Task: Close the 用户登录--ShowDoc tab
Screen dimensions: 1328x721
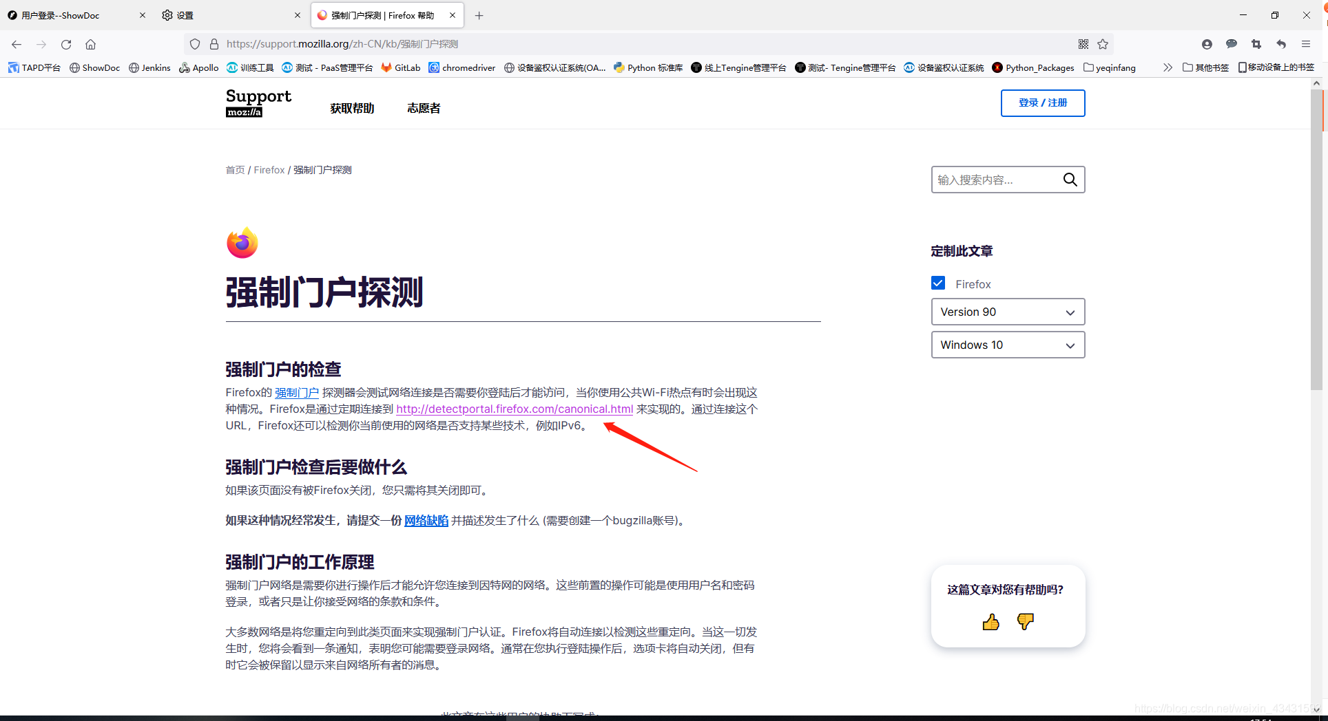Action: pyautogui.click(x=143, y=15)
